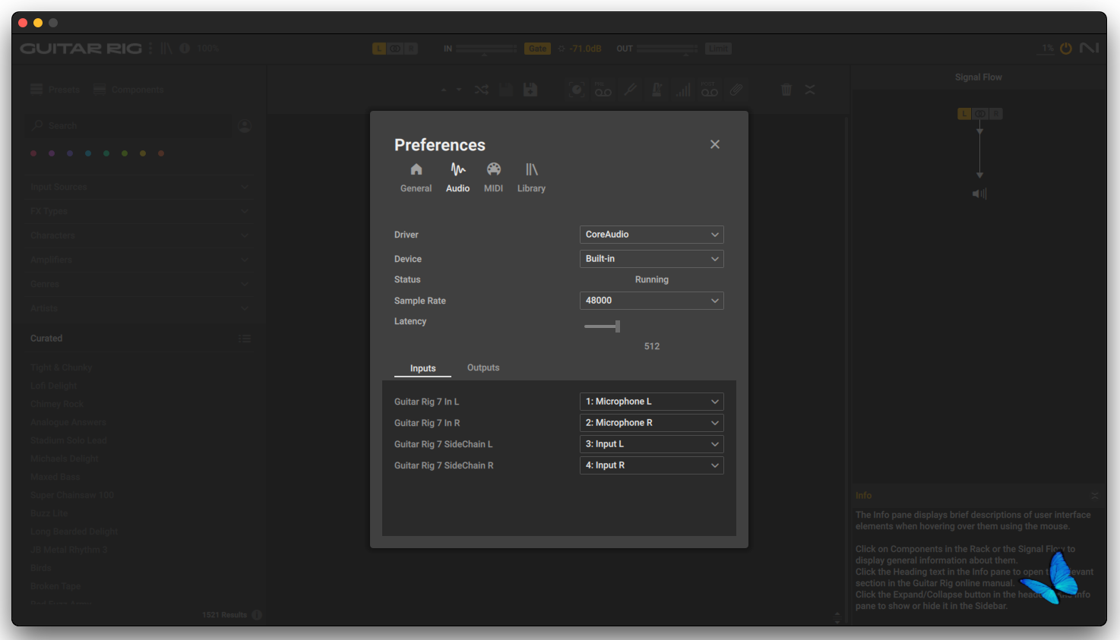Select the Tight & Chunky preset
The height and width of the screenshot is (640, 1120).
tap(62, 367)
